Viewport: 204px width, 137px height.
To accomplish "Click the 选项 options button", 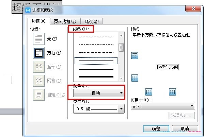I will point(182,115).
